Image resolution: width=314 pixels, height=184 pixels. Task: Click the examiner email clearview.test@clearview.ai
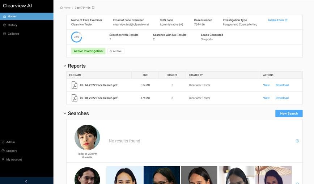pyautogui.click(x=131, y=25)
